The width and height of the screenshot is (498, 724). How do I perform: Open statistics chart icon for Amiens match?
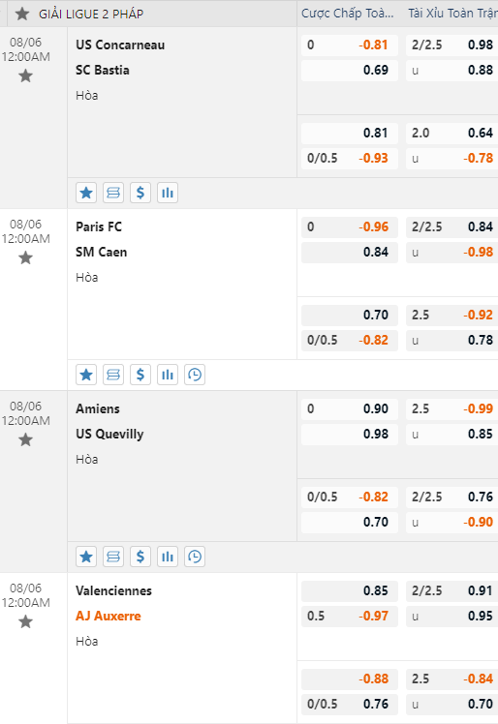coord(168,557)
